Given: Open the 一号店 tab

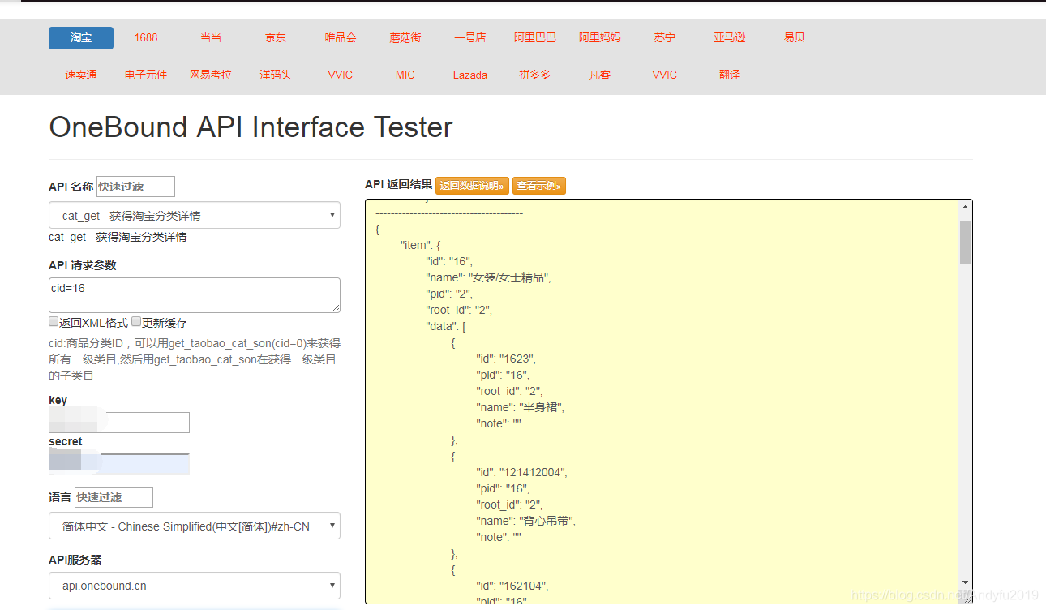Looking at the screenshot, I should [x=470, y=38].
